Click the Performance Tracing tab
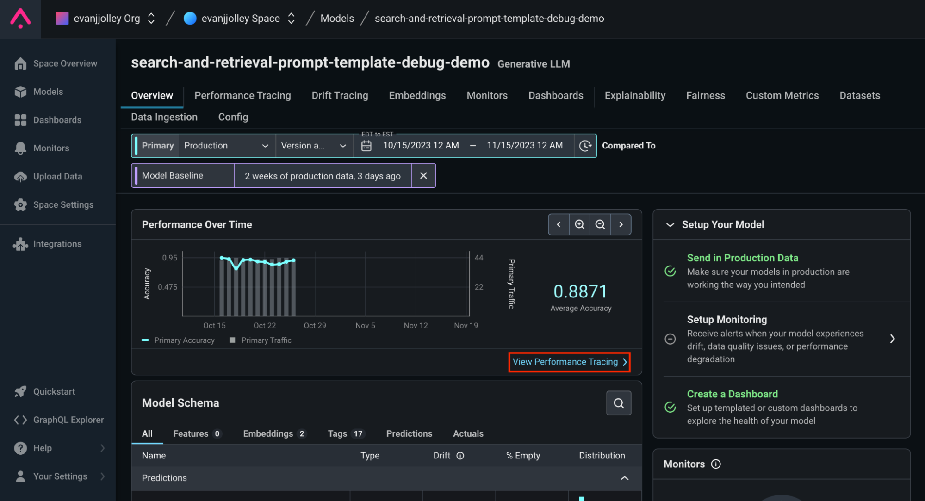 [242, 95]
